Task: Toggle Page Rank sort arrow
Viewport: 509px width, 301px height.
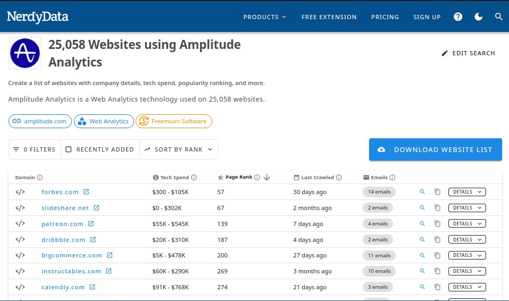Action: pyautogui.click(x=267, y=177)
